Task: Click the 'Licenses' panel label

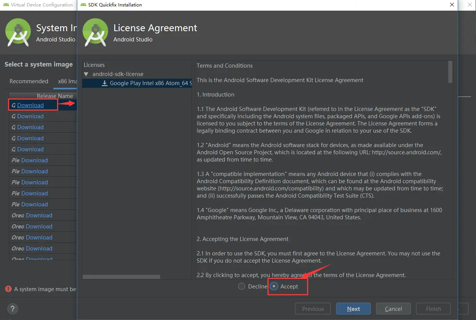Action: [x=94, y=65]
